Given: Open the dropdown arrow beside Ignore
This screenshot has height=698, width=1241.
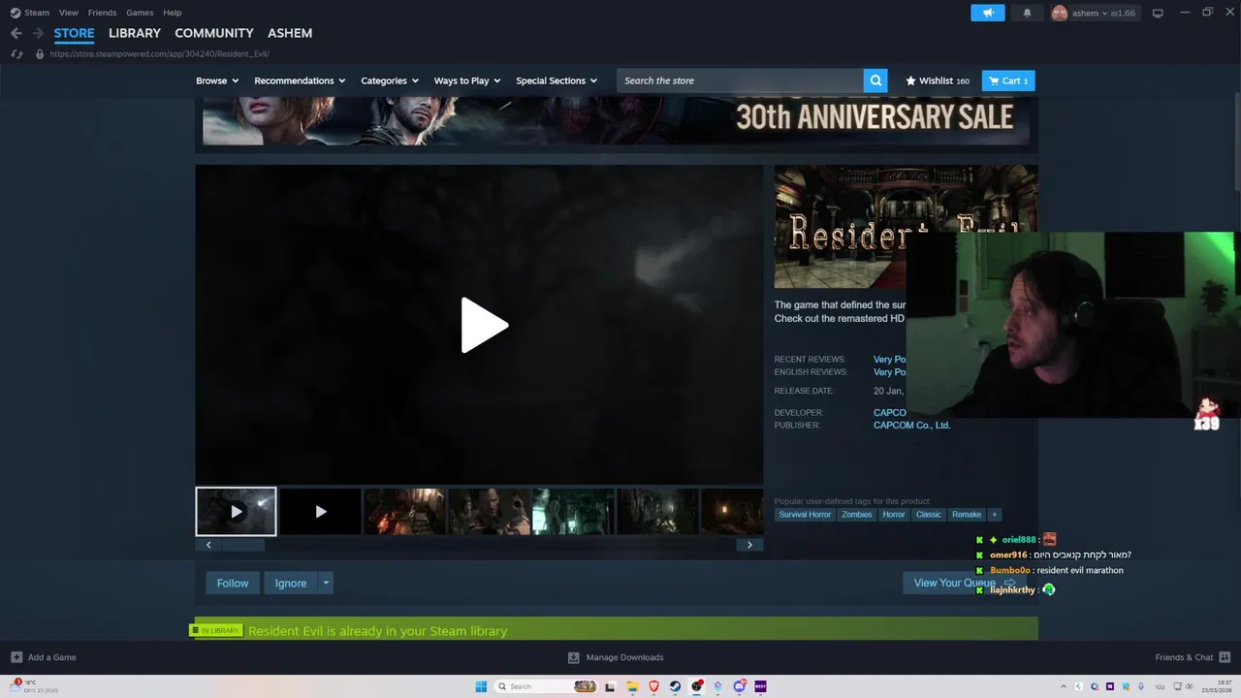Looking at the screenshot, I should click(x=326, y=583).
